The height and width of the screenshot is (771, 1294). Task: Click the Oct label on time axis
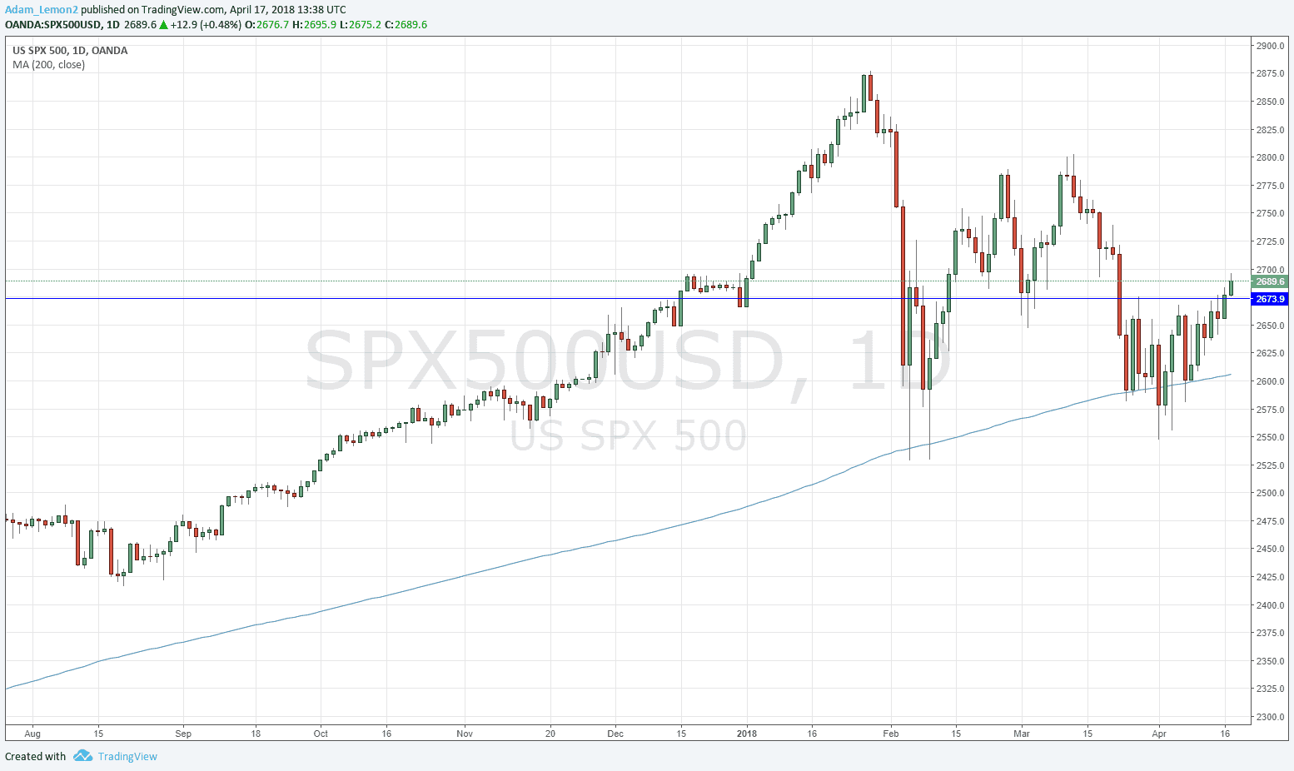321,734
